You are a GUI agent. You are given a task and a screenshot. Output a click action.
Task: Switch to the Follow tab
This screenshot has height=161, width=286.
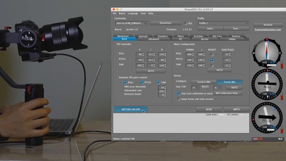point(232,39)
